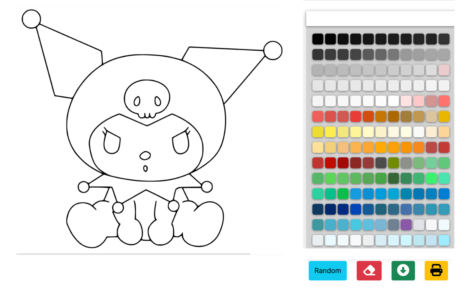Viewport: 460px width, 288px height.
Task: Choose the neon green swatch
Action: pyautogui.click(x=431, y=178)
